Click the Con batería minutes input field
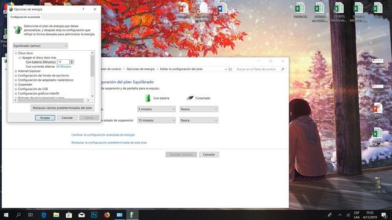This screenshot has width=392, height=220. coord(63,62)
